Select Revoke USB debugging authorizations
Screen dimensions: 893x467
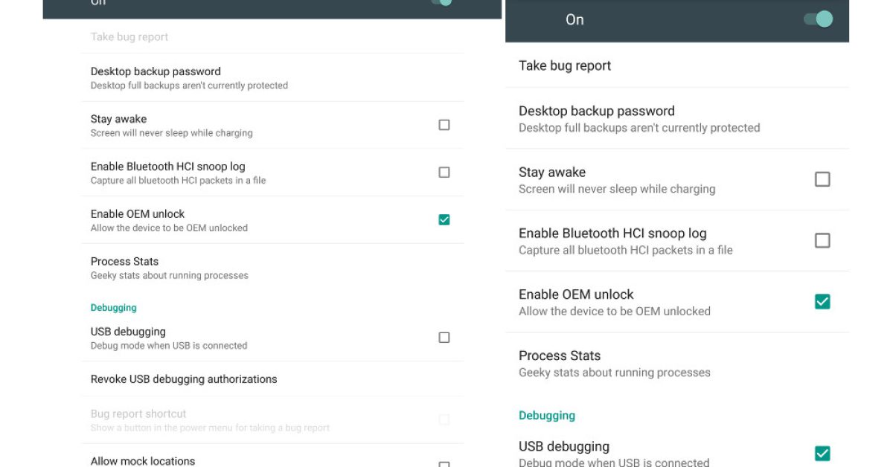click(184, 379)
